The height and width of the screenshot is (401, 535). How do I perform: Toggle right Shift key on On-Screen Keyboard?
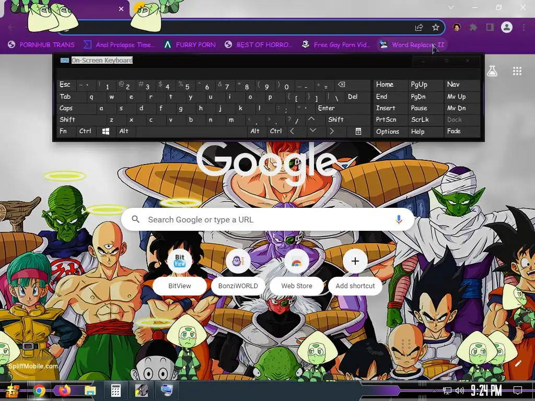(347, 120)
